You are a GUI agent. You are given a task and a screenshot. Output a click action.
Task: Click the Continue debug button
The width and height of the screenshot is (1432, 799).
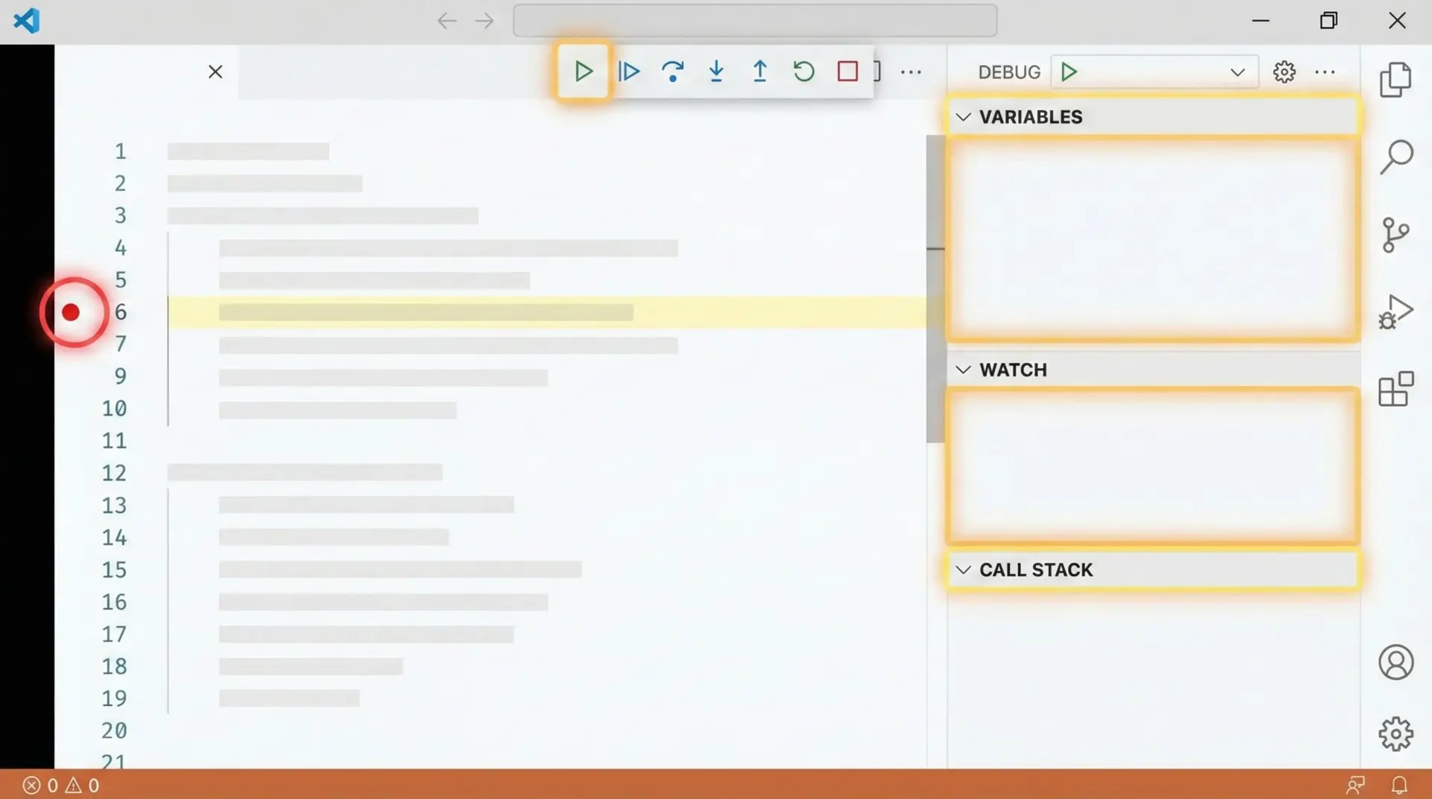583,72
